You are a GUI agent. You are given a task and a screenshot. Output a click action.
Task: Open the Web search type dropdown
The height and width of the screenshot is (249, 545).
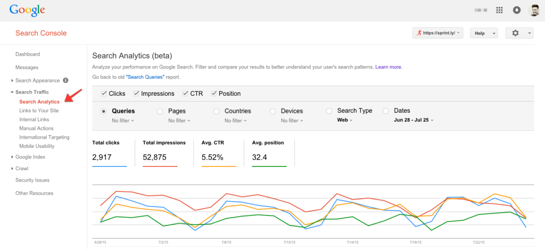click(345, 120)
